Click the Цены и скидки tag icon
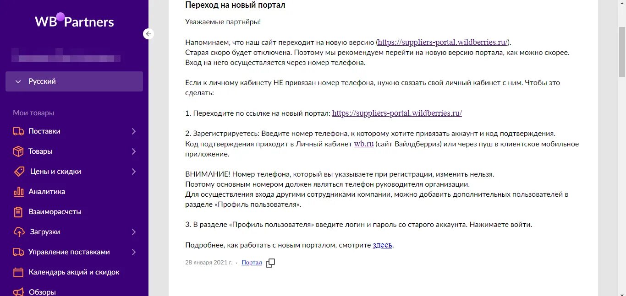The image size is (626, 296). [x=19, y=172]
